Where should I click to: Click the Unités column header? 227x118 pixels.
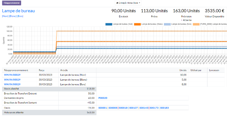[183, 70]
